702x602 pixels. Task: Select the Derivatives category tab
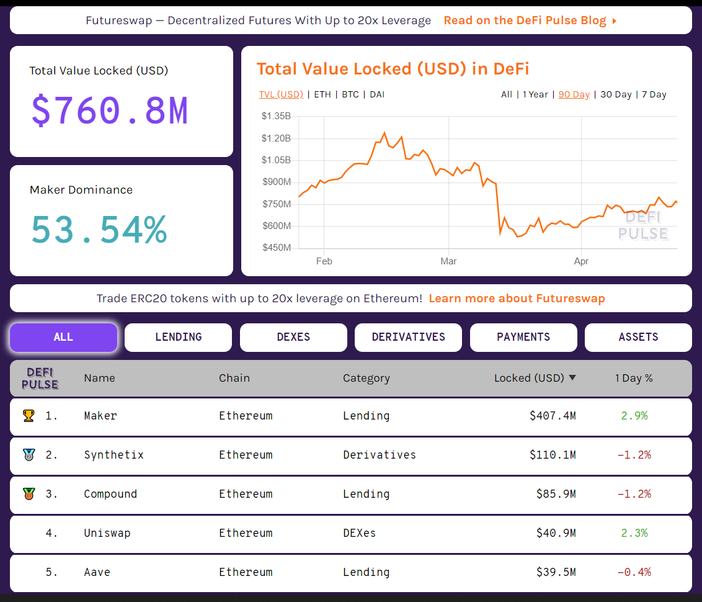click(408, 337)
